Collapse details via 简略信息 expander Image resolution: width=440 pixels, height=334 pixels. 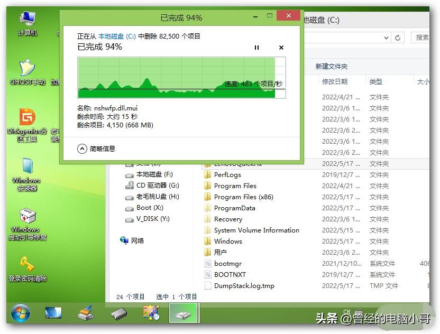(x=82, y=149)
